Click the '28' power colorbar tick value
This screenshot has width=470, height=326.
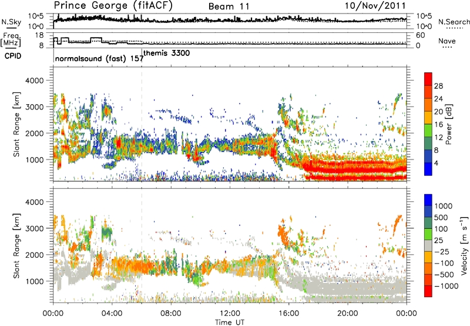(x=438, y=86)
